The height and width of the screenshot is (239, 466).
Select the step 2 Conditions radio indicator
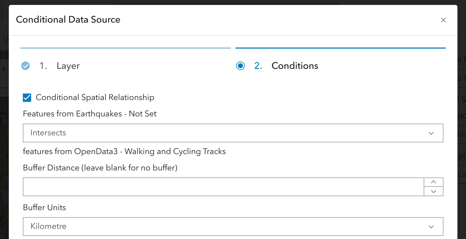coord(240,66)
